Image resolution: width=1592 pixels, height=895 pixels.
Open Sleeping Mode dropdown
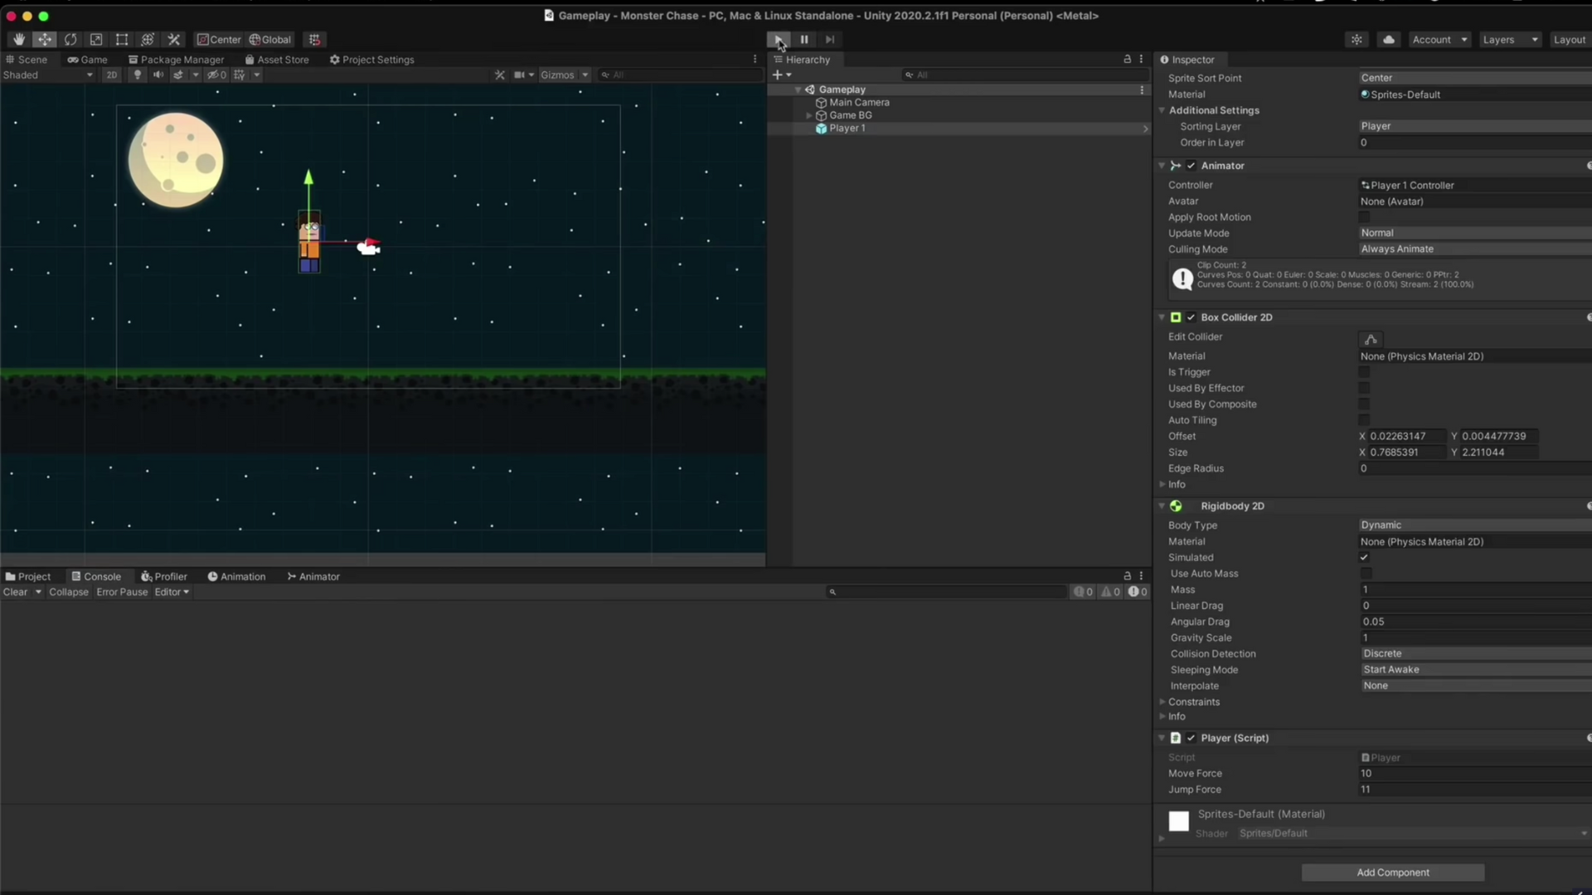point(1476,670)
